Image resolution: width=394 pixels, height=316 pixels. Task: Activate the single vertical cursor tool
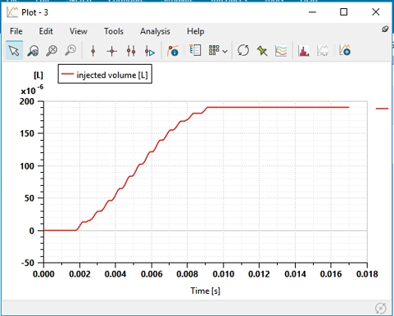click(93, 51)
